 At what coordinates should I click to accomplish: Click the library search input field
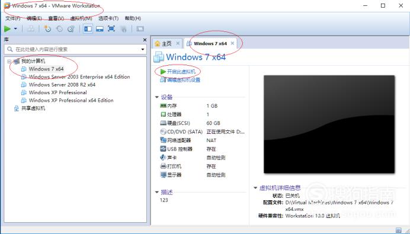pyautogui.click(x=75, y=49)
